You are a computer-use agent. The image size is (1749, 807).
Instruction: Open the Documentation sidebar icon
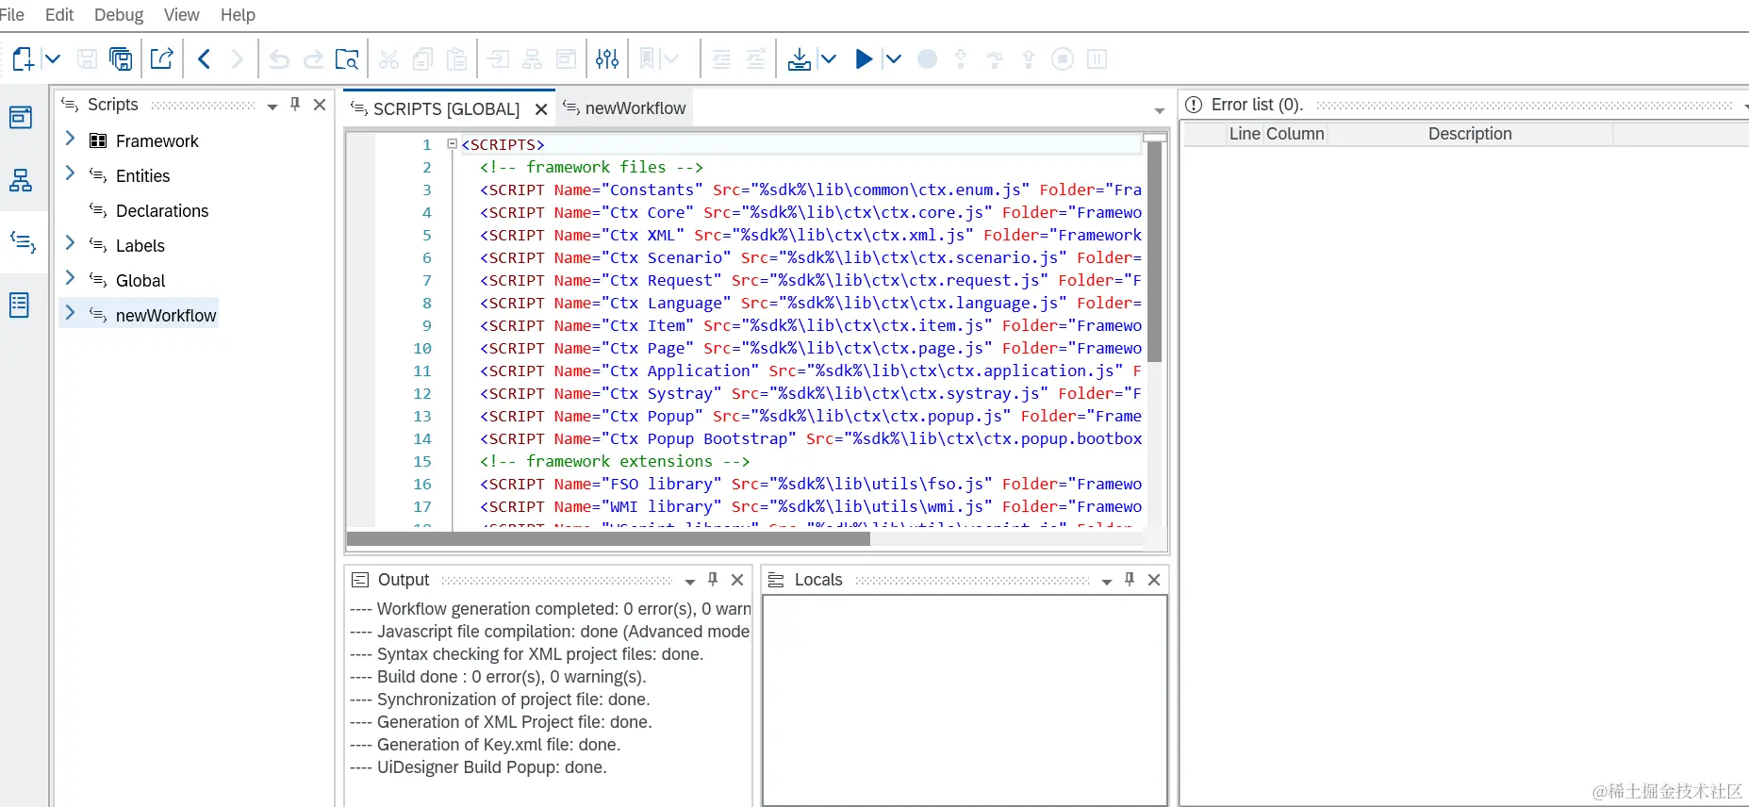pyautogui.click(x=20, y=305)
